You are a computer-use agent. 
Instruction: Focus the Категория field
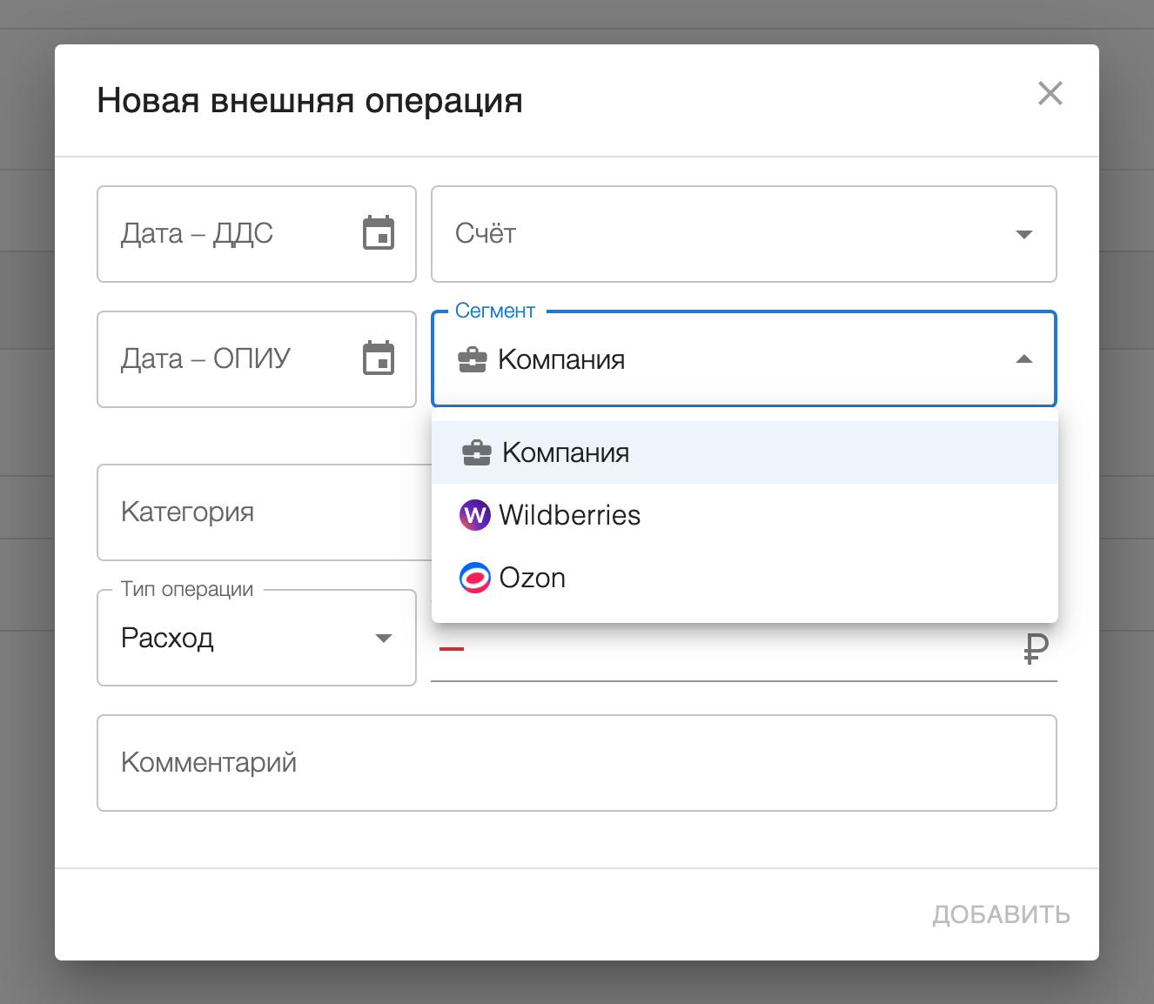tap(261, 512)
